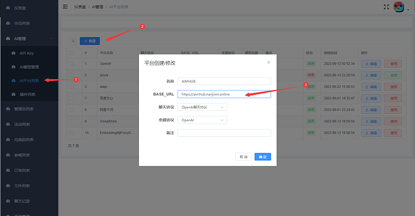415x216 pixels.
Task: Click 编辑 for the aiapi row
Action: (371, 86)
